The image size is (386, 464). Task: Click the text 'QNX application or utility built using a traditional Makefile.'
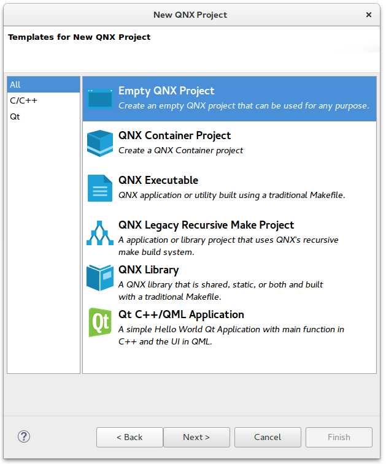coord(232,196)
